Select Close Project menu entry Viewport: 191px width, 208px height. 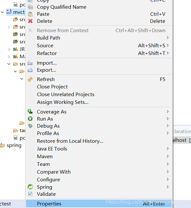pos(99,87)
